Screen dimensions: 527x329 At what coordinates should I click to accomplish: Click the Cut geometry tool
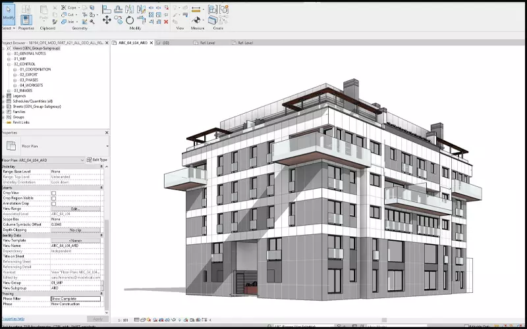(69, 14)
